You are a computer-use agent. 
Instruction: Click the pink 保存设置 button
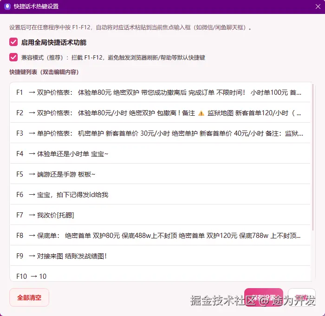pyautogui.click(x=264, y=297)
